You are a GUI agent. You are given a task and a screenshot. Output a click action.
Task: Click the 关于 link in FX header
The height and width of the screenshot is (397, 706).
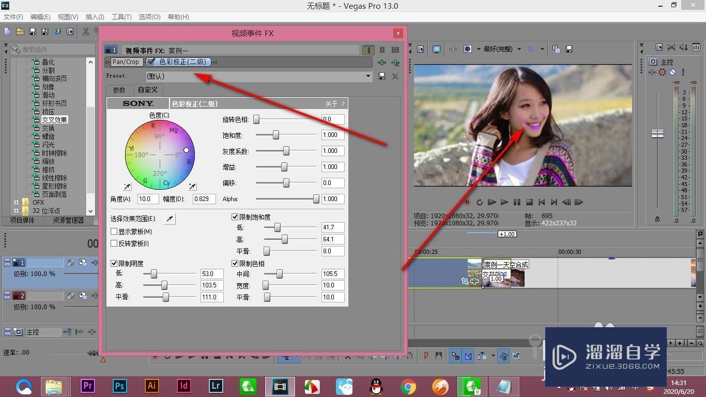point(331,104)
